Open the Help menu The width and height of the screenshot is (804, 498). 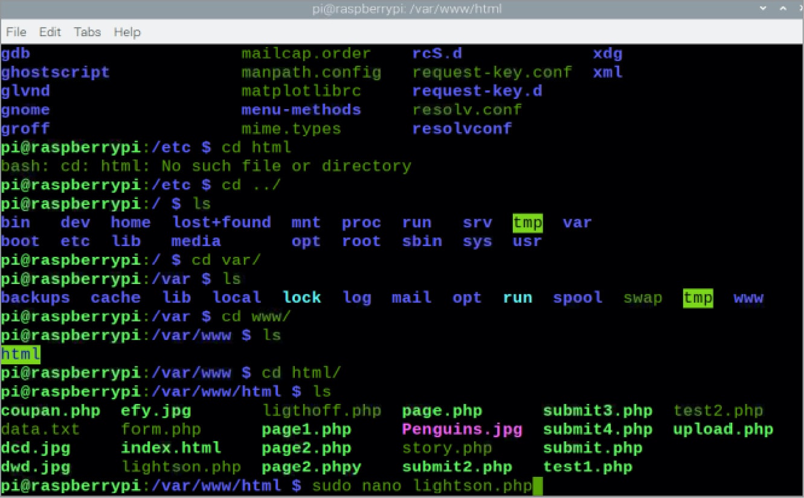tap(127, 32)
